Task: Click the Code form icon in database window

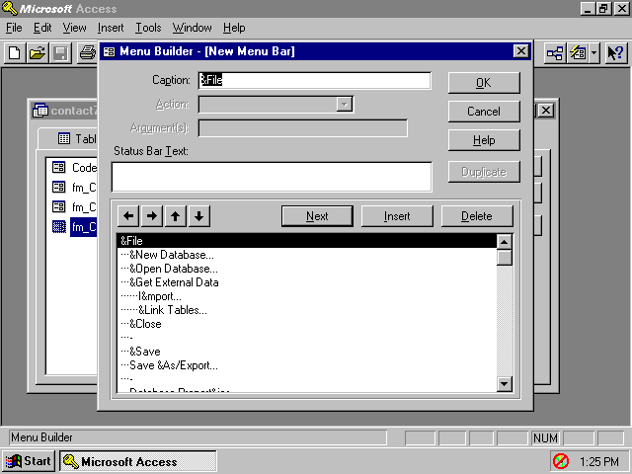Action: click(x=59, y=167)
